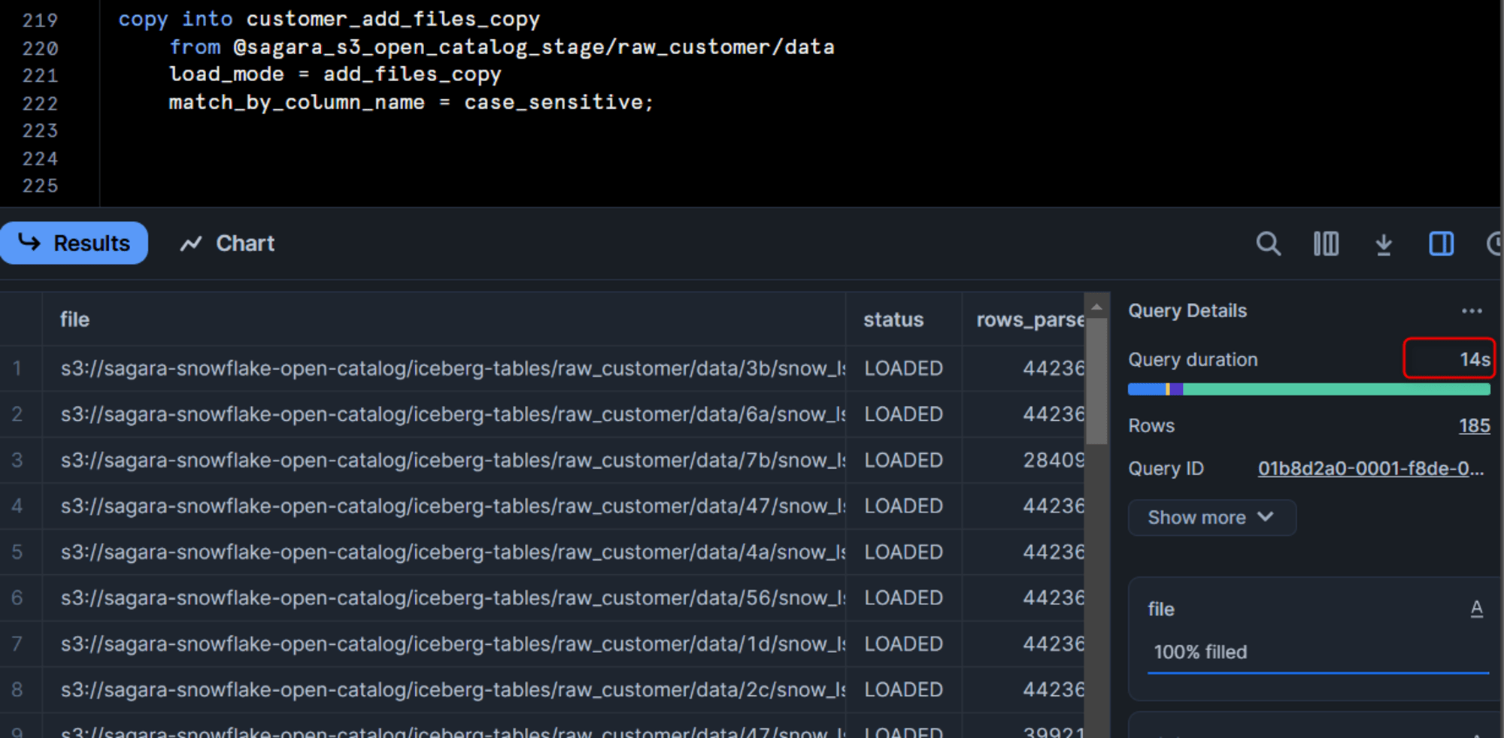Select file cell in row 3 data/7b
1504x738 pixels.
click(444, 460)
